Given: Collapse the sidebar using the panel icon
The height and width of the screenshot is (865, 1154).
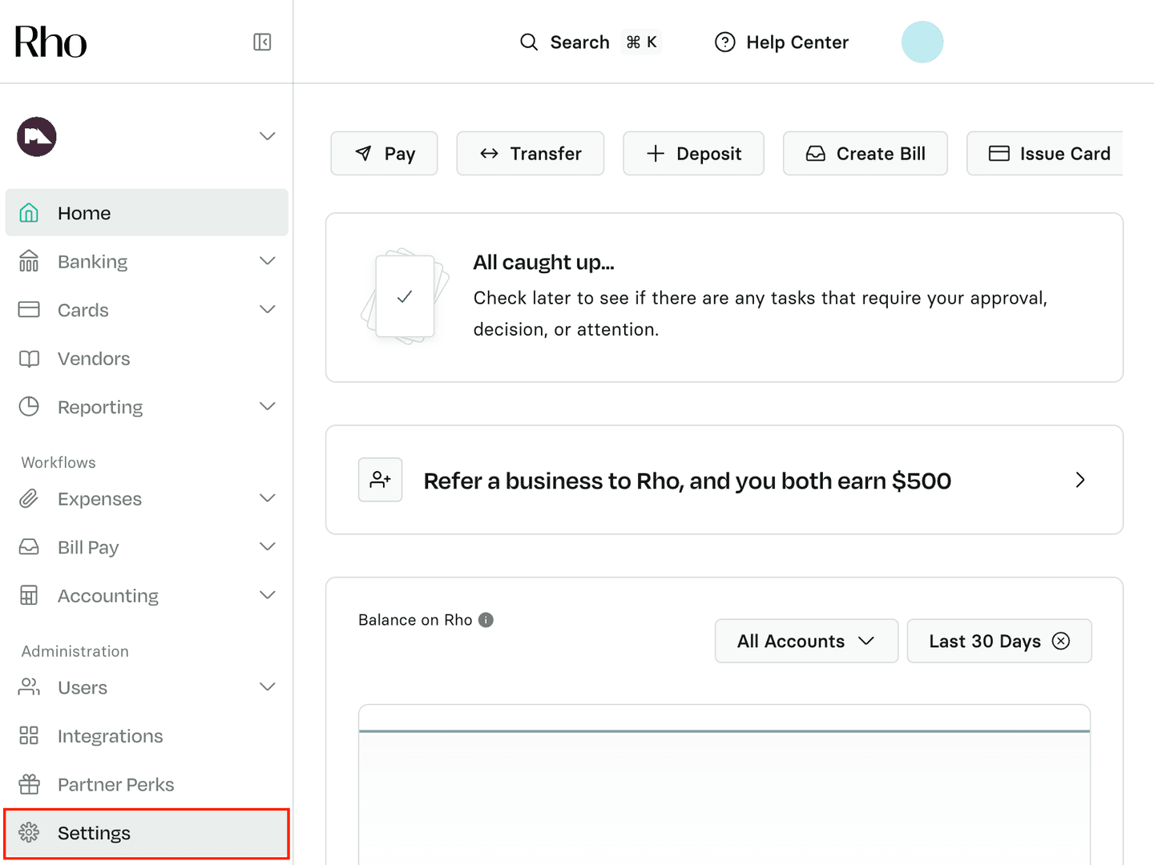Looking at the screenshot, I should [x=262, y=42].
